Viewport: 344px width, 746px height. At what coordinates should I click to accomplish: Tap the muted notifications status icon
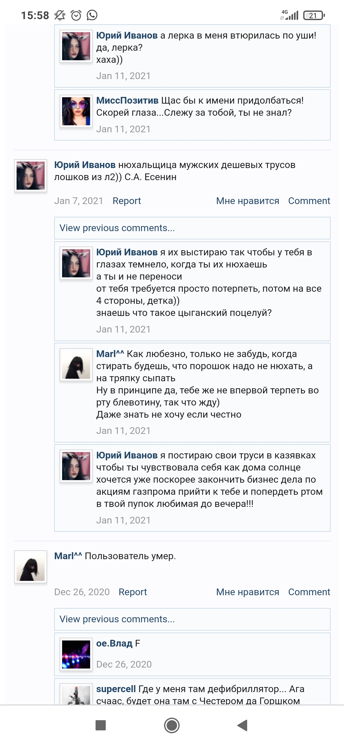coord(59,14)
